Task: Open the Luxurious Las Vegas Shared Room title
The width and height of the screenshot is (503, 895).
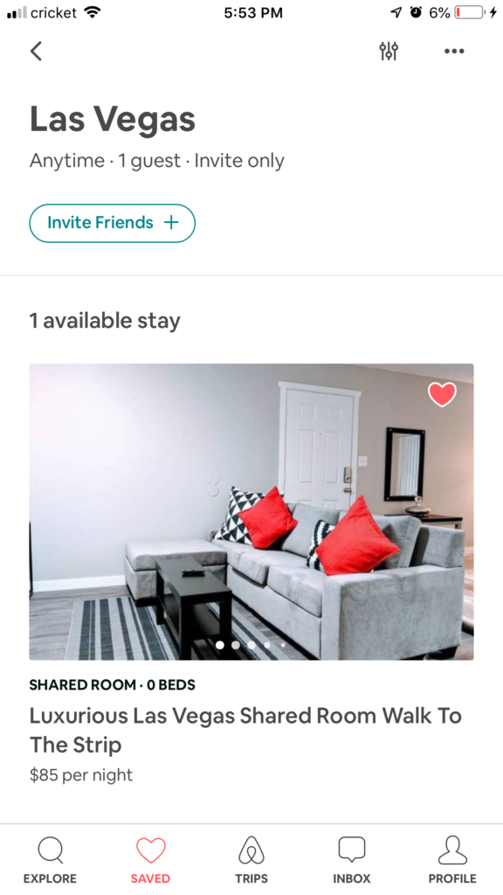Action: pos(245,730)
